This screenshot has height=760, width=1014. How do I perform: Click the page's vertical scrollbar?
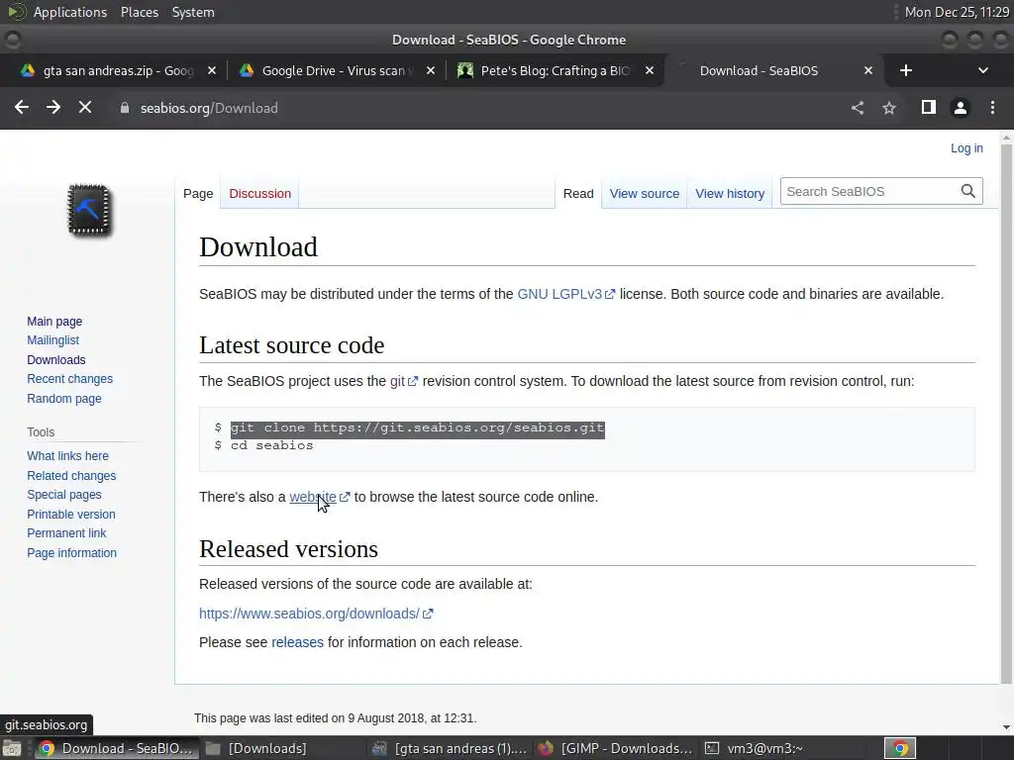click(x=1006, y=396)
